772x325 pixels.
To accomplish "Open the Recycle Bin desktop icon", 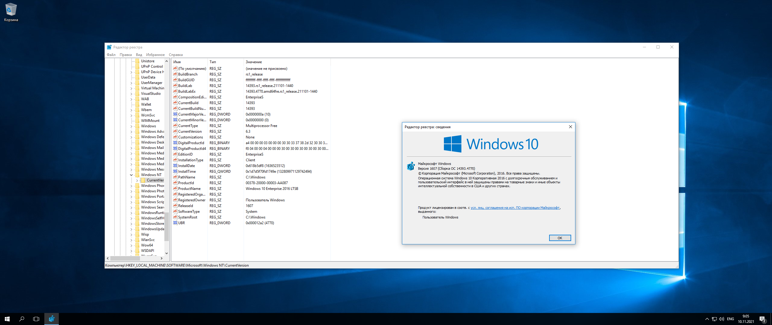I will 11,13.
